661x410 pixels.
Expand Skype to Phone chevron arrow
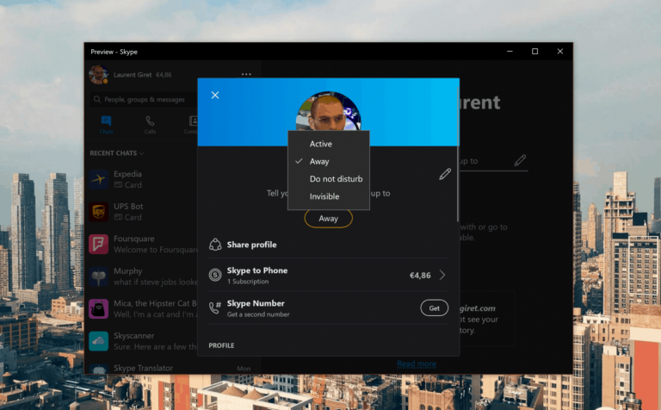click(x=442, y=275)
